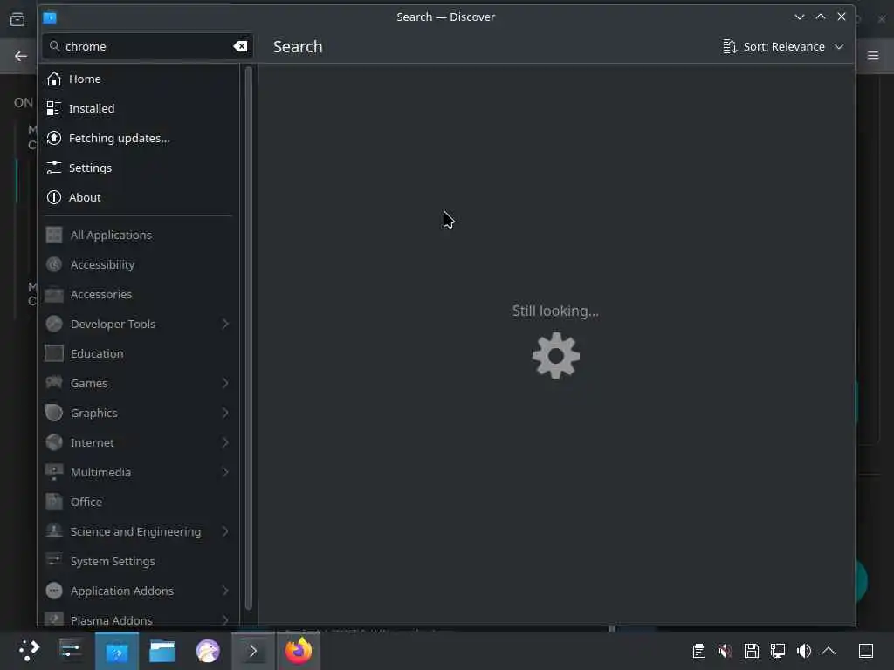Click the show desktop button
This screenshot has width=894, height=670.
click(x=865, y=651)
